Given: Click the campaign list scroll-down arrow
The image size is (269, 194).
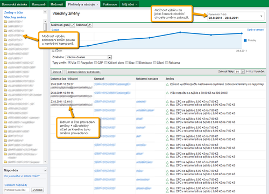Looking at the screenshot, I should point(45,162).
